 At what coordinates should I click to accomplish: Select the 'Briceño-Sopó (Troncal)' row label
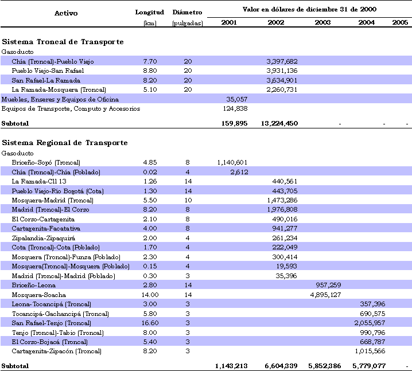46,162
